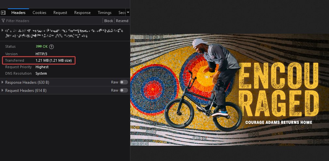Click the DNS Resolution label
The width and height of the screenshot is (329, 161).
click(18, 73)
